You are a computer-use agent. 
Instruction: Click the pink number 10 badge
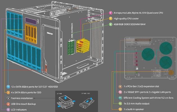tap(120, 92)
